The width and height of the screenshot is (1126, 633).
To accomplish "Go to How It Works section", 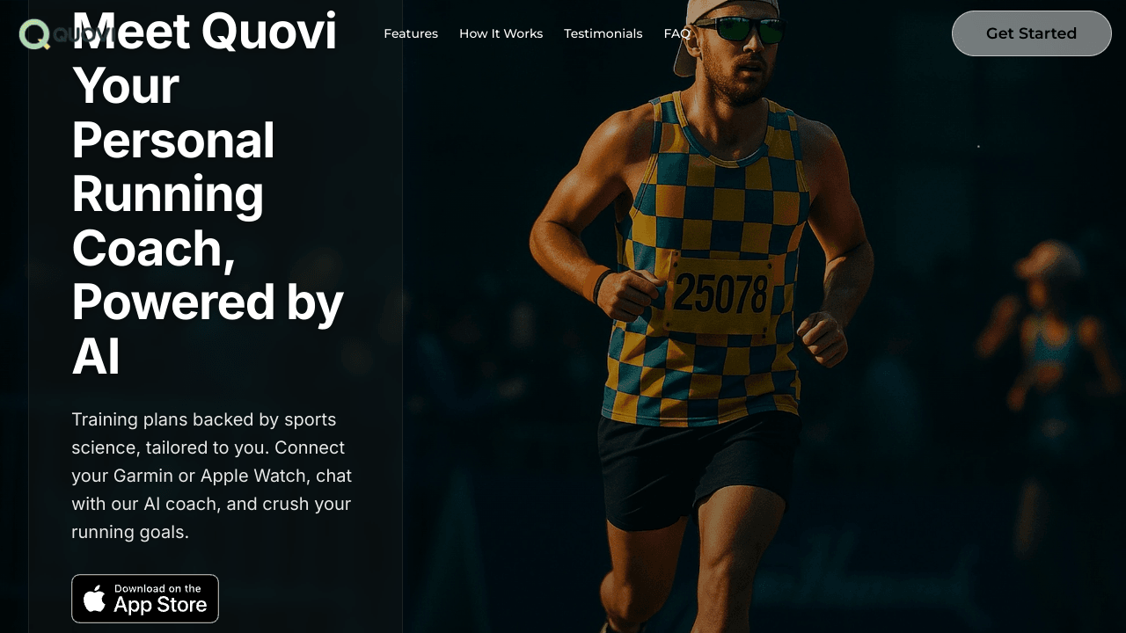I will [x=501, y=33].
